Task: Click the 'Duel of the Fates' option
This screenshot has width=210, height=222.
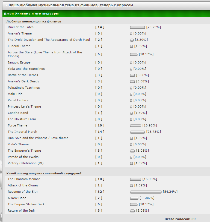Action: [x=21, y=27]
